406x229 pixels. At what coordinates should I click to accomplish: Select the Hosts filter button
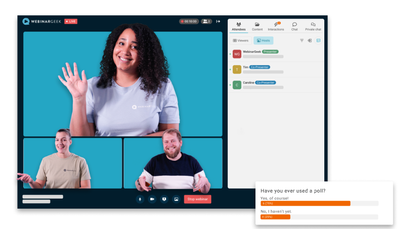pyautogui.click(x=263, y=40)
